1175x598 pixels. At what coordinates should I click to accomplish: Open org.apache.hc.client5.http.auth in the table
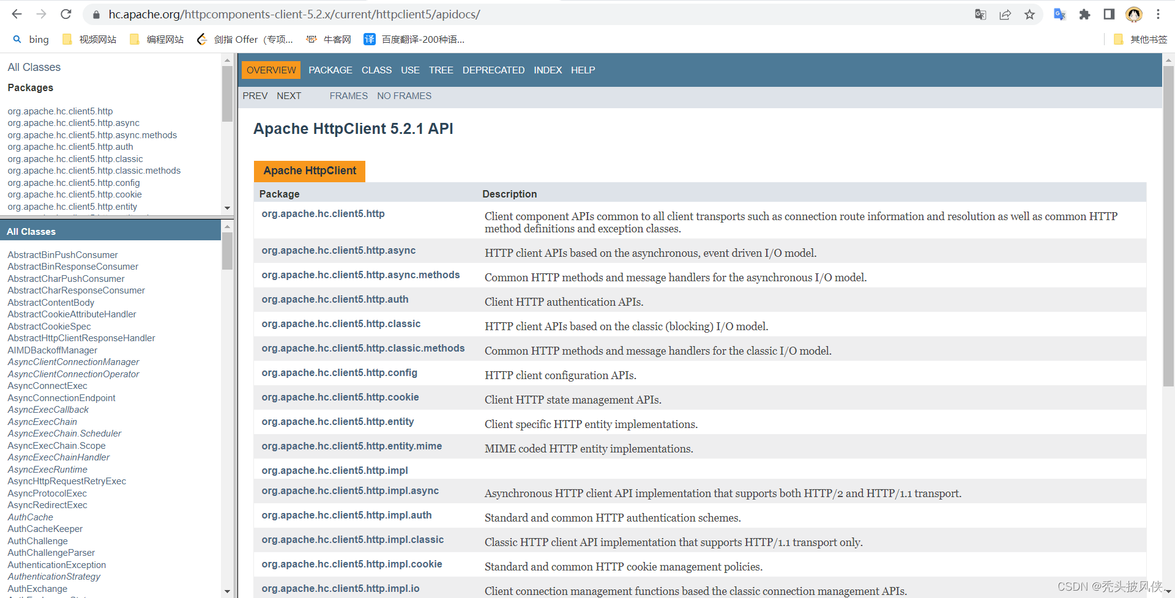click(335, 299)
